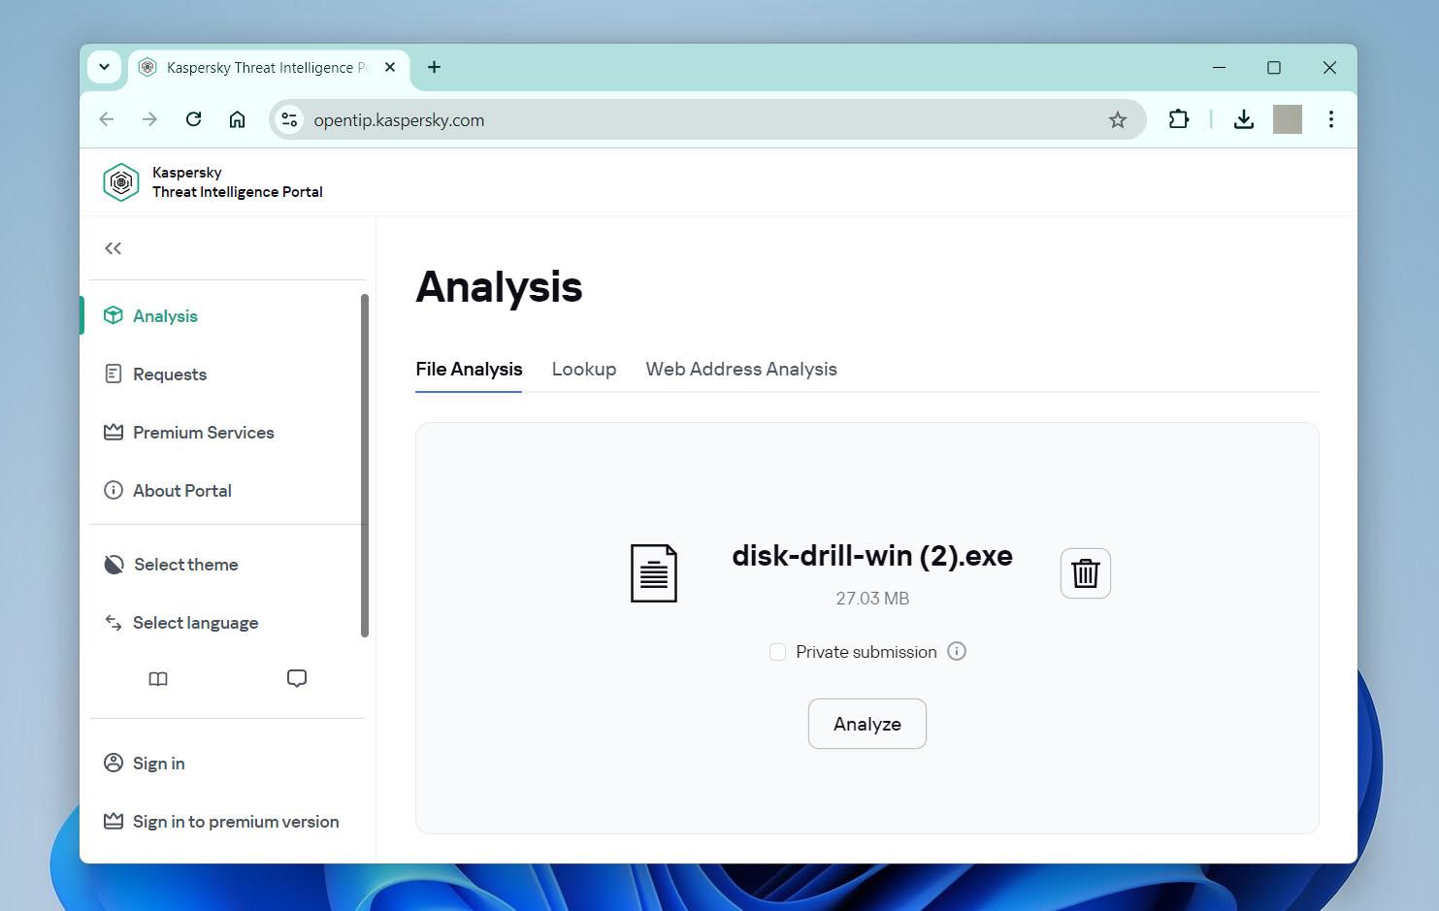The width and height of the screenshot is (1439, 911).
Task: Click the document file icon
Action: coord(654,573)
